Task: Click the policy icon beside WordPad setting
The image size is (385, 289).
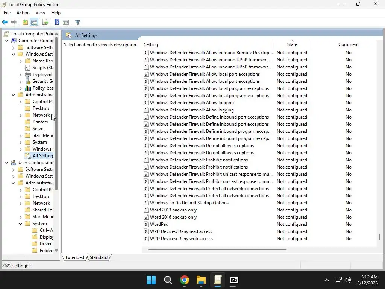Action: tap(146, 224)
